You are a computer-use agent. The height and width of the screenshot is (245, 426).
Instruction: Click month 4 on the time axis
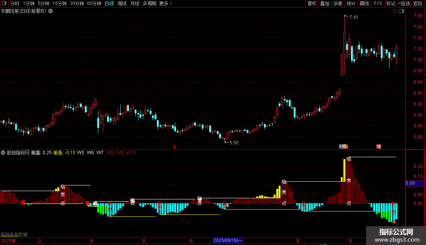pyautogui.click(x=92, y=240)
